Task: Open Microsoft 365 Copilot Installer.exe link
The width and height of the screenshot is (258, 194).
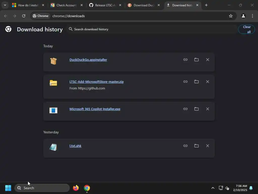Action: [x=95, y=109]
